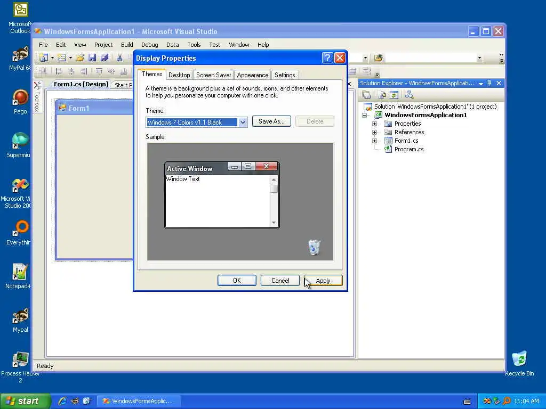This screenshot has height=409, width=546.
Task: Switch to the Screen Saver tab
Action: tap(213, 75)
